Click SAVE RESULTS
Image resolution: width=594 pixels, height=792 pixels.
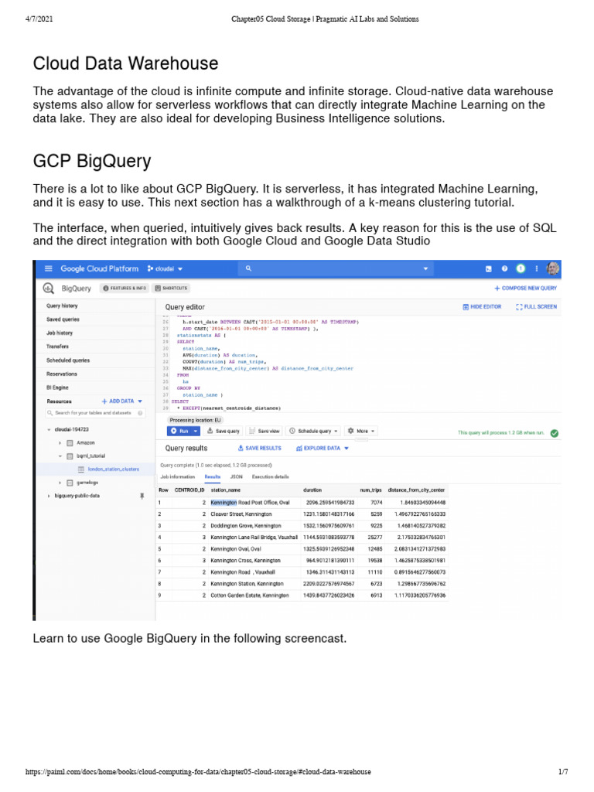[x=259, y=449]
